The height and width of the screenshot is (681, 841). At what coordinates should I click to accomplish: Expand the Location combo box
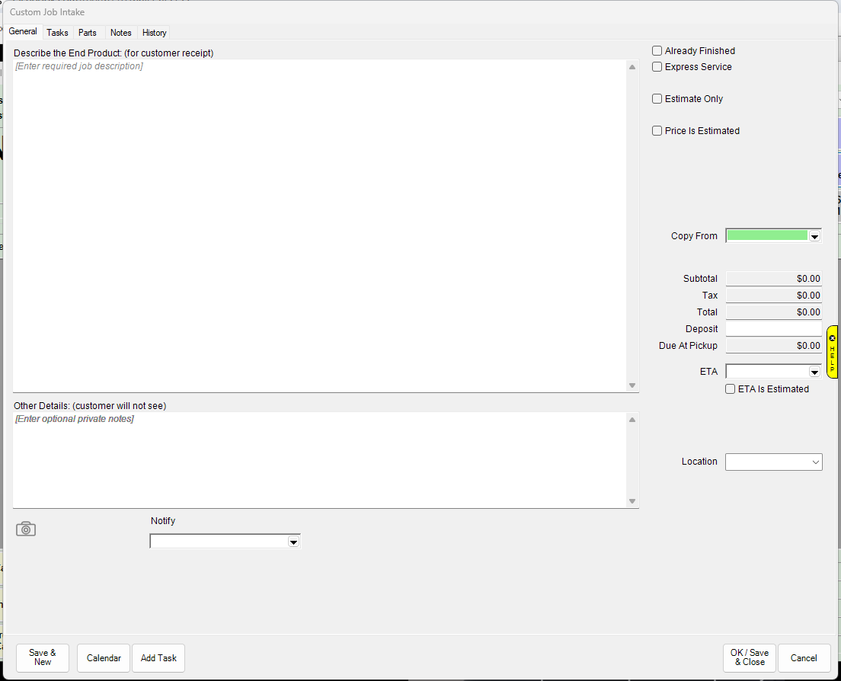coord(815,462)
